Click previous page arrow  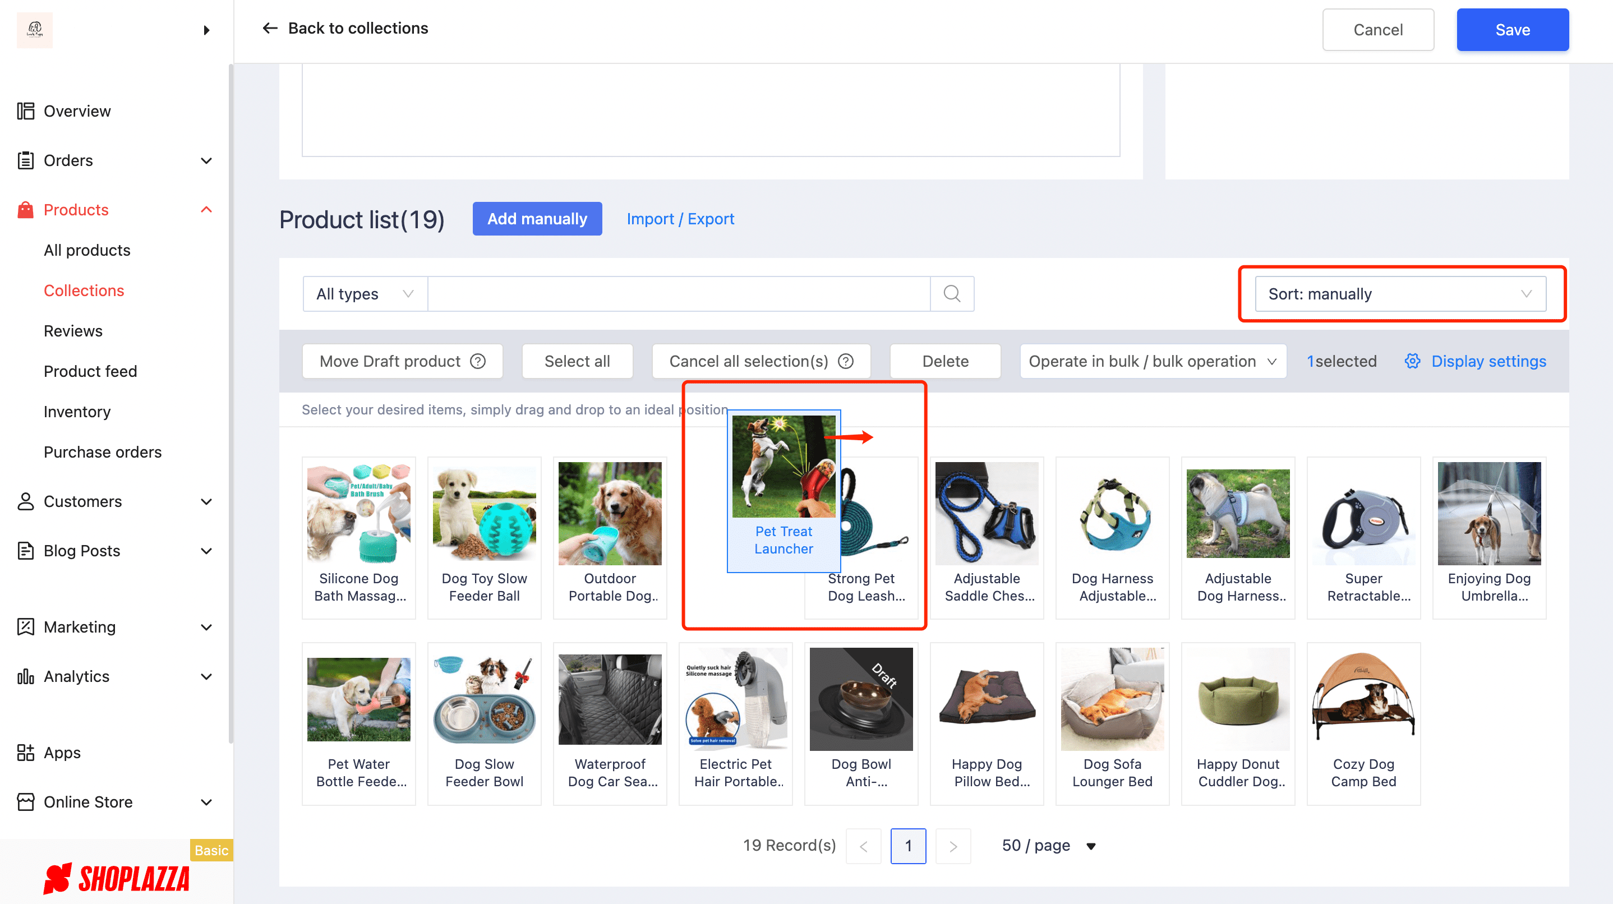pyautogui.click(x=864, y=846)
